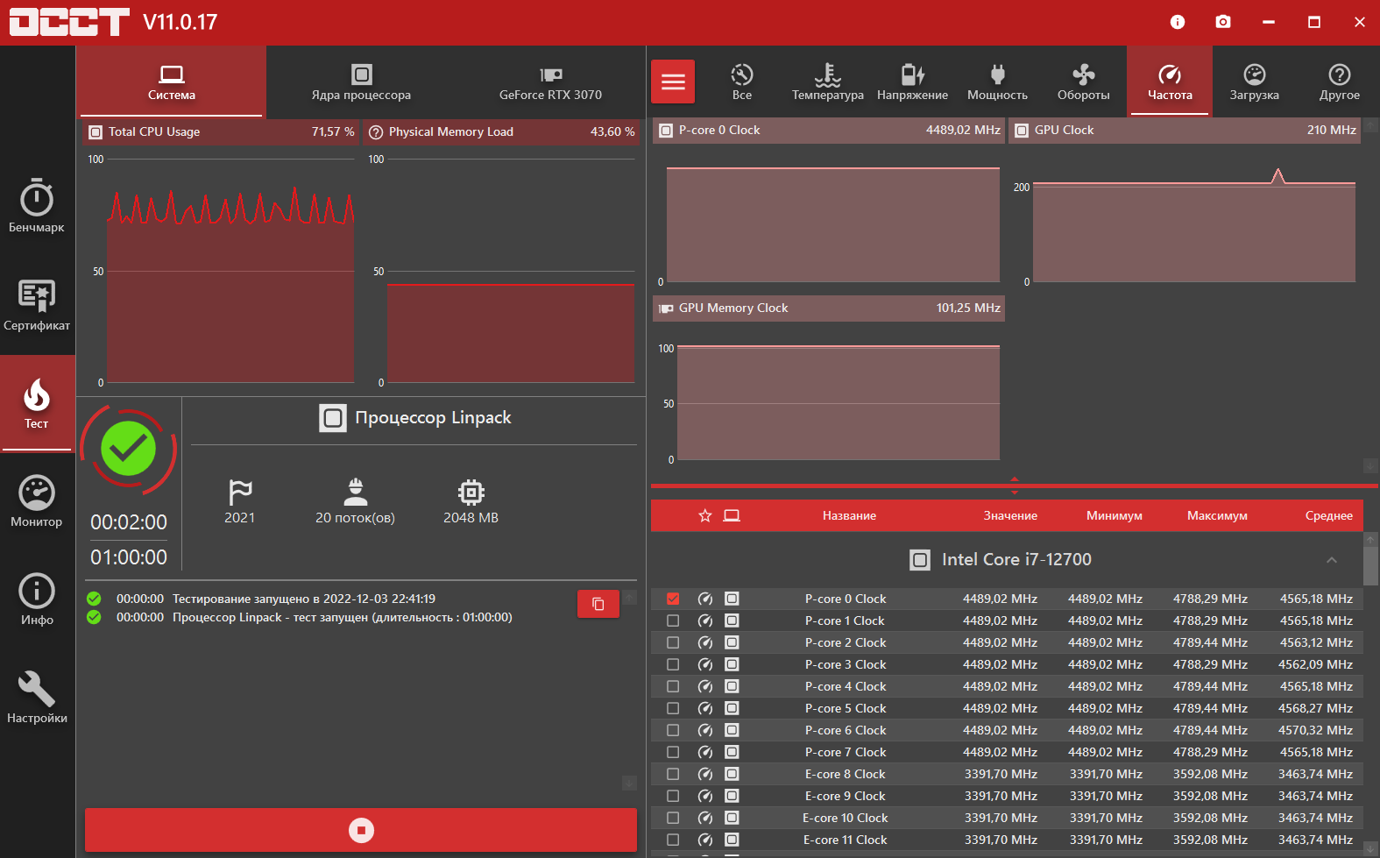Viewport: 1380px width, 858px height.
Task: Open the Бенчмарк section in sidebar
Action: click(x=37, y=207)
